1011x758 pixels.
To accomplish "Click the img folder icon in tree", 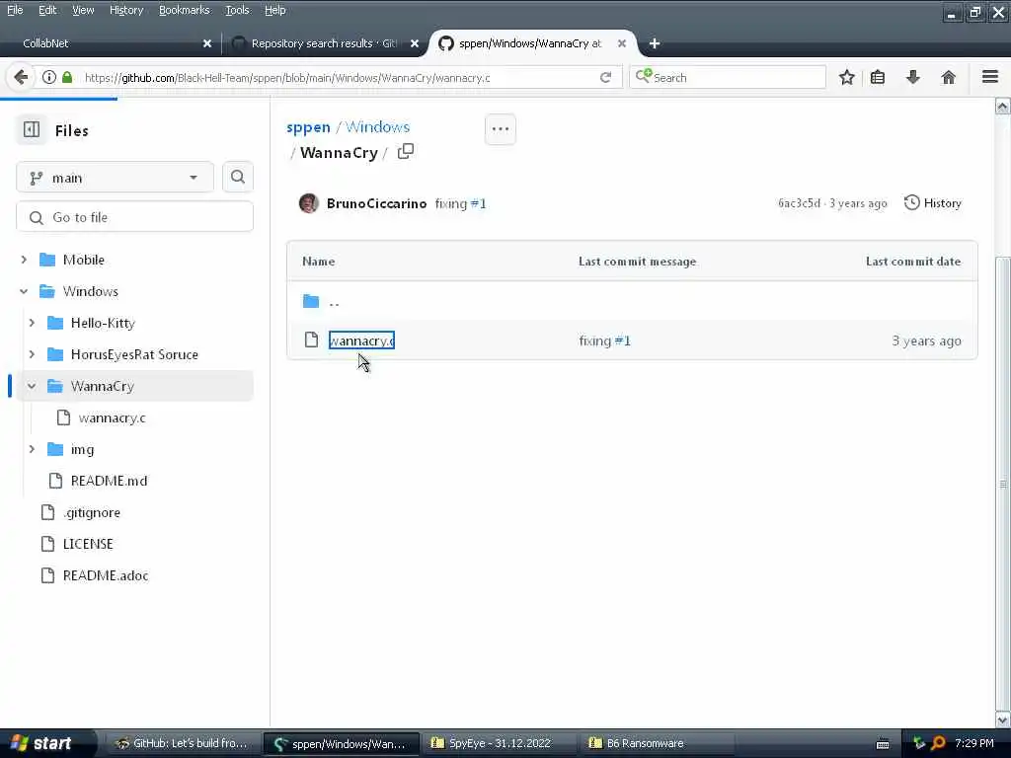I will [x=55, y=449].
